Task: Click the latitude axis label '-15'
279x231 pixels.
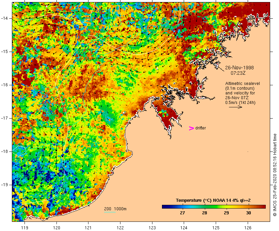Action: tap(5, 52)
